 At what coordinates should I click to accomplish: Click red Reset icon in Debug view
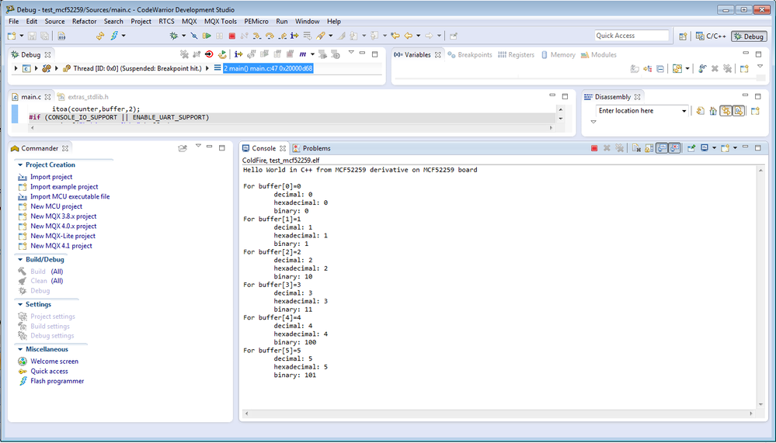[209, 54]
